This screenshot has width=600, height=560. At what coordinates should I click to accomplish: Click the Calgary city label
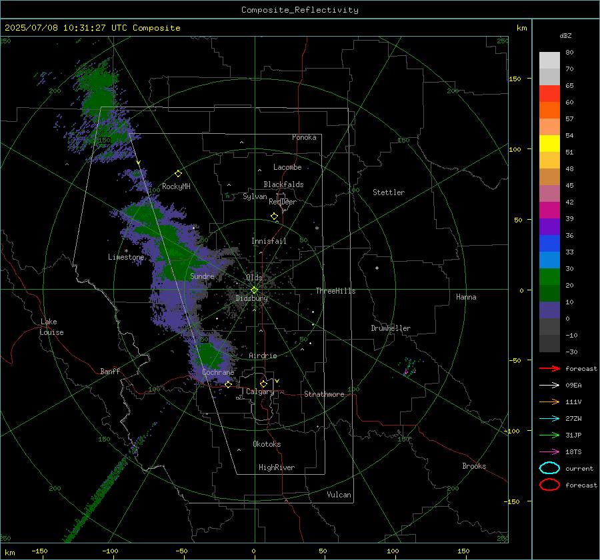pyautogui.click(x=260, y=392)
